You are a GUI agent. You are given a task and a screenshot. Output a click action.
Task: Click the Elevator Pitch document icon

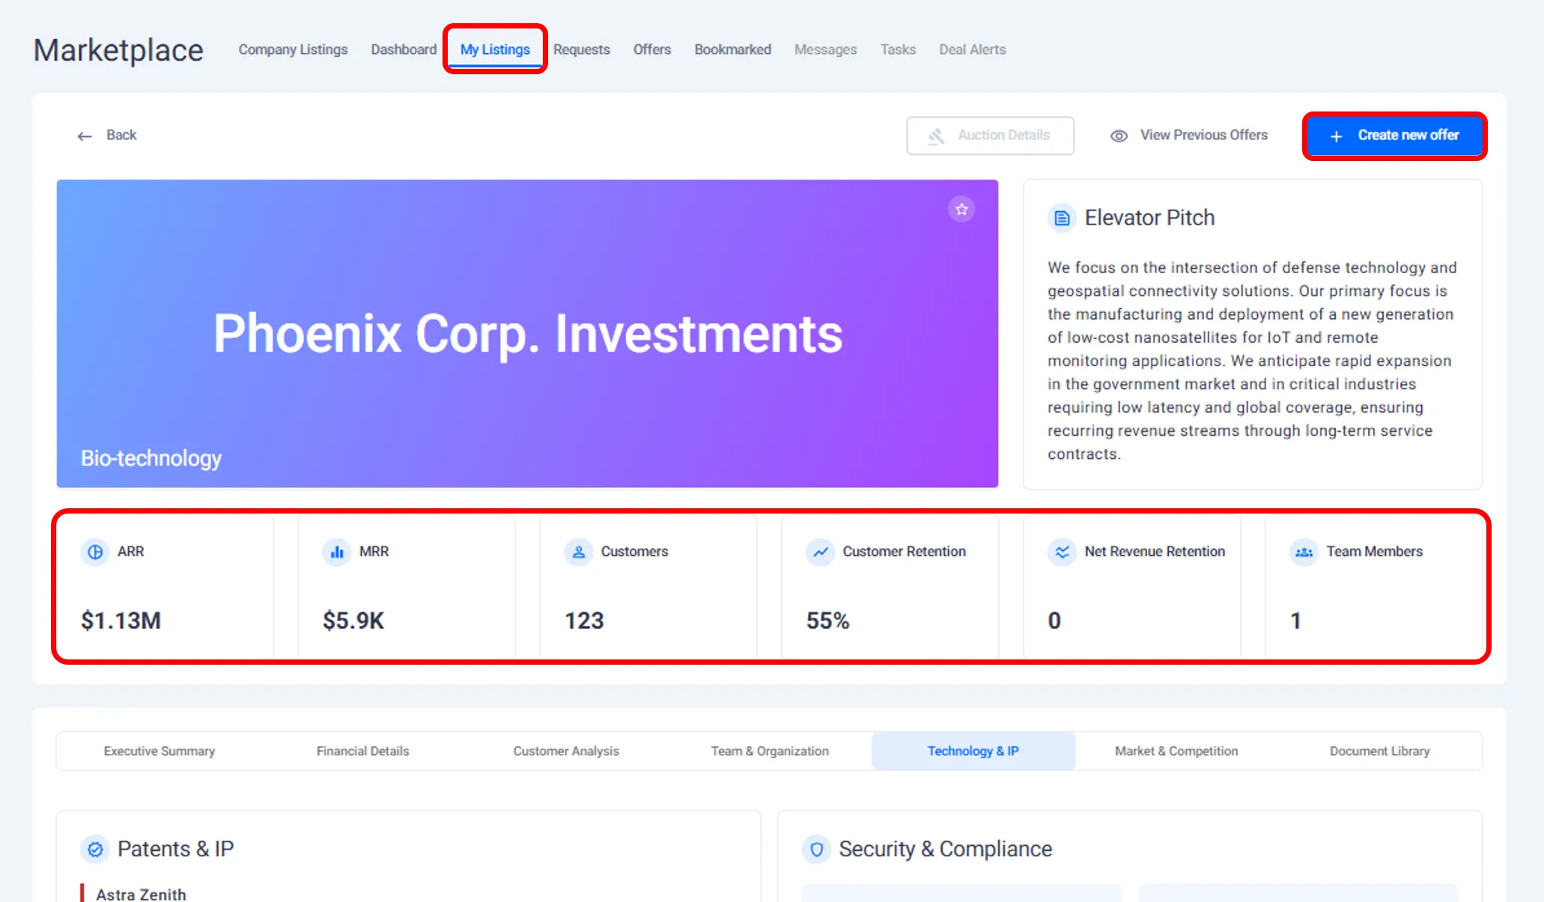(1061, 218)
